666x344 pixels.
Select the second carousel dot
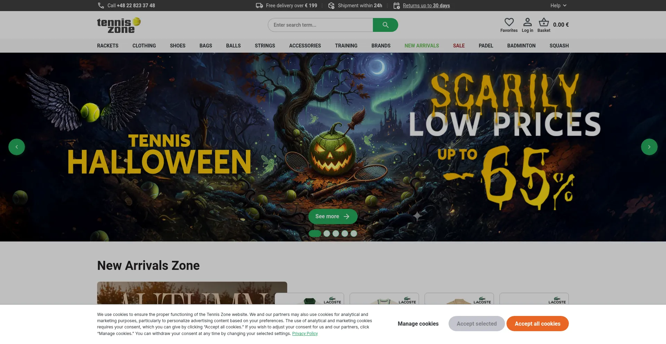(x=327, y=233)
